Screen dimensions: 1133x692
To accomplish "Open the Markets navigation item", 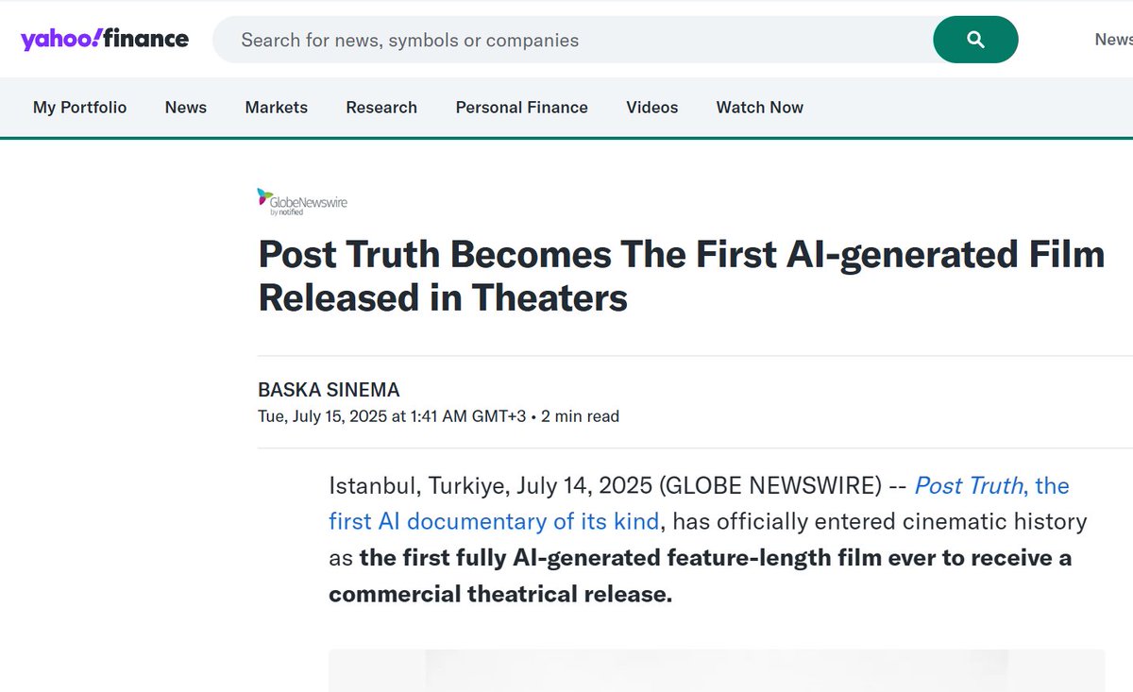I will coord(277,108).
